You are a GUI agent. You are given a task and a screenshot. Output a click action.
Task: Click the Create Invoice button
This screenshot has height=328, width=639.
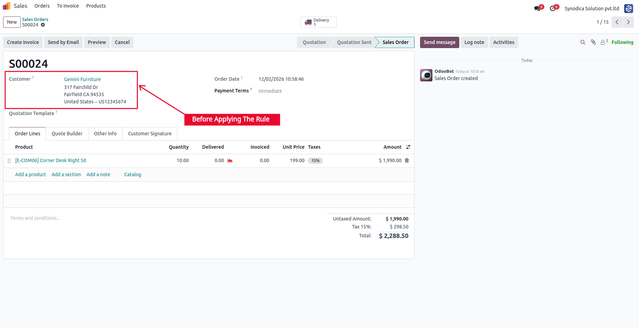point(23,42)
